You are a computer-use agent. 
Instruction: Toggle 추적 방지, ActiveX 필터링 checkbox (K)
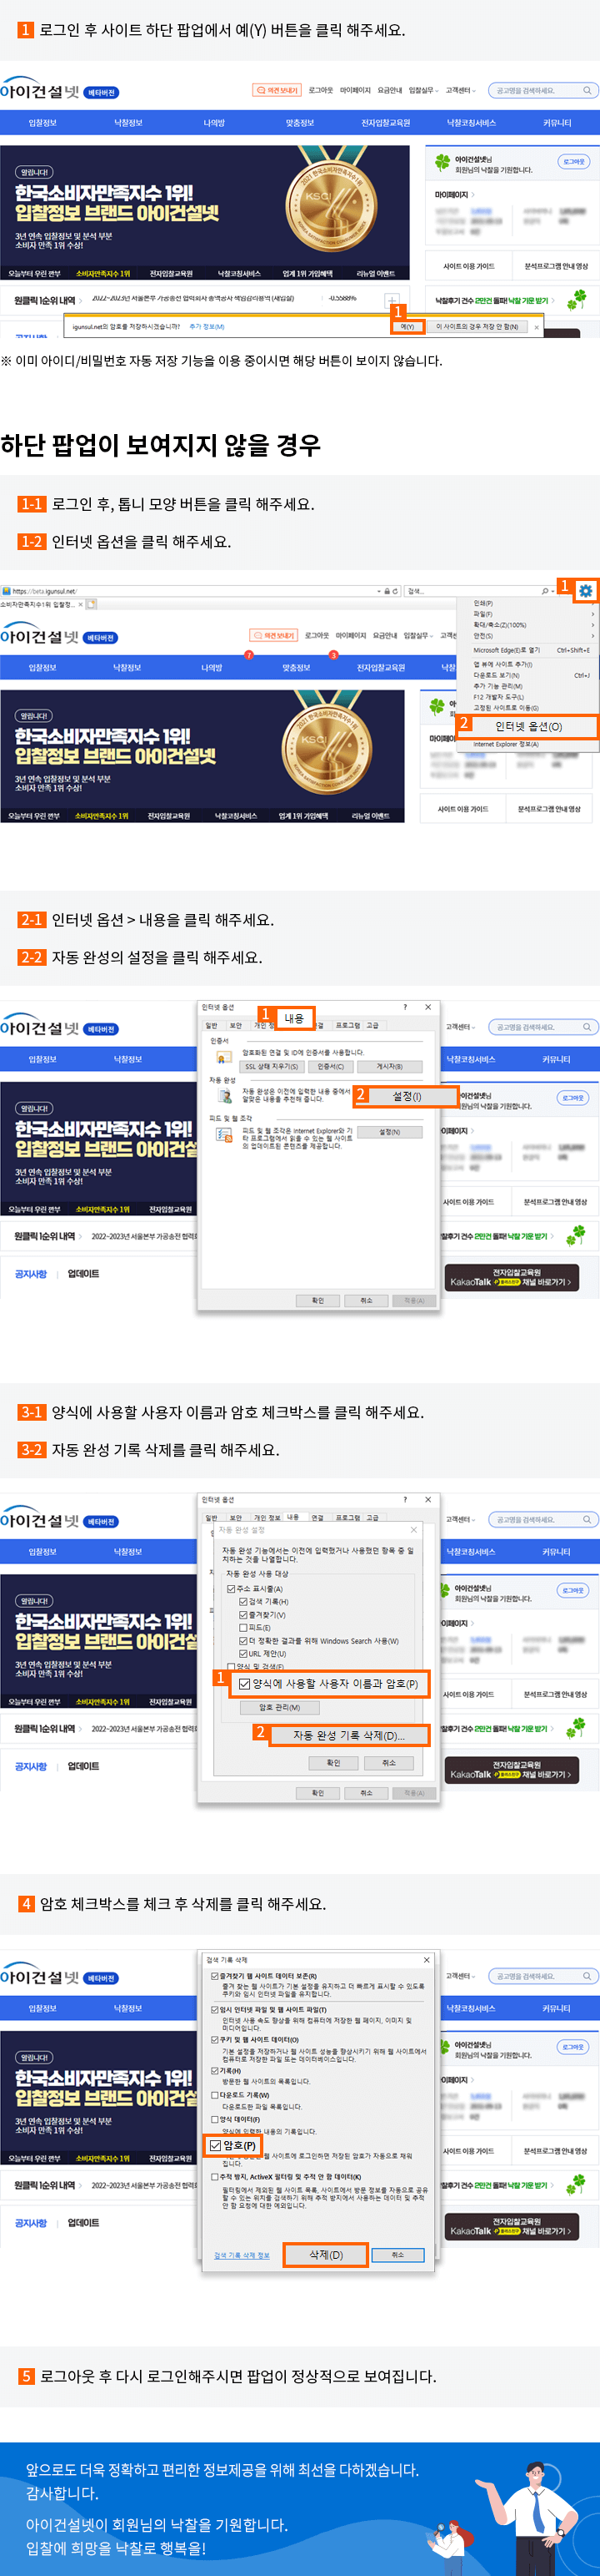click(x=216, y=2177)
